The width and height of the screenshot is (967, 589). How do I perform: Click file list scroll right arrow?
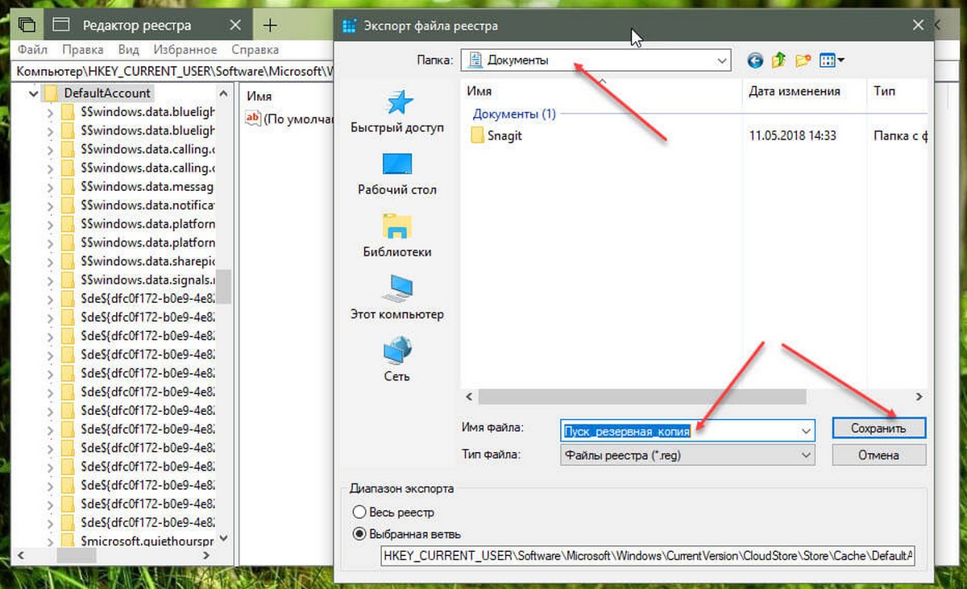coord(919,396)
